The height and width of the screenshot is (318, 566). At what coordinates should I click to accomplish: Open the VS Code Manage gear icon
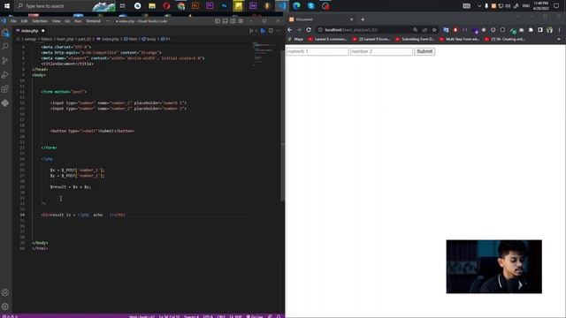[5, 307]
